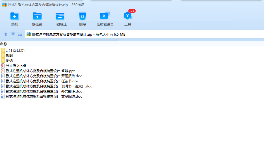This screenshot has height=157, width=264.
Task: Select the 外文翻译.doc file
Action: (x=42, y=91)
